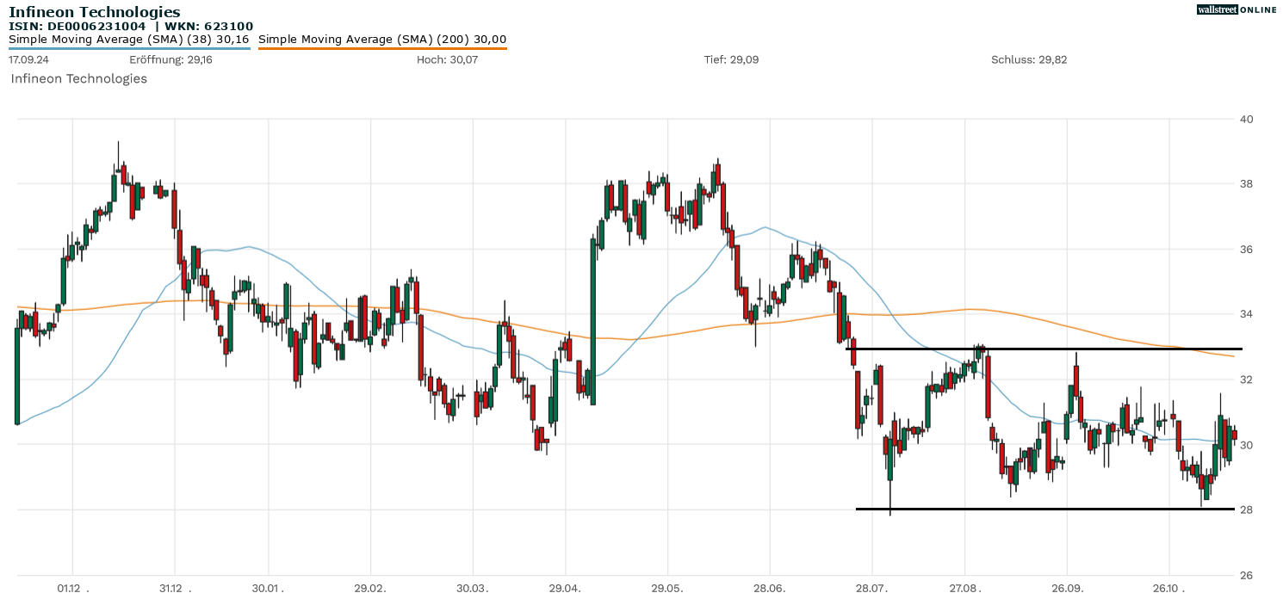Screen dimensions: 1283x593
Task: Click the Tief 29,09 value
Action: (731, 59)
